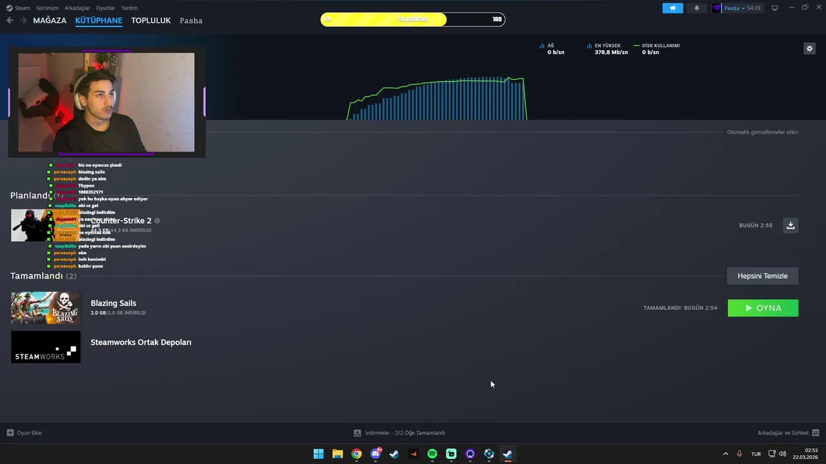Open the red arrow app in taskbar

point(413,454)
